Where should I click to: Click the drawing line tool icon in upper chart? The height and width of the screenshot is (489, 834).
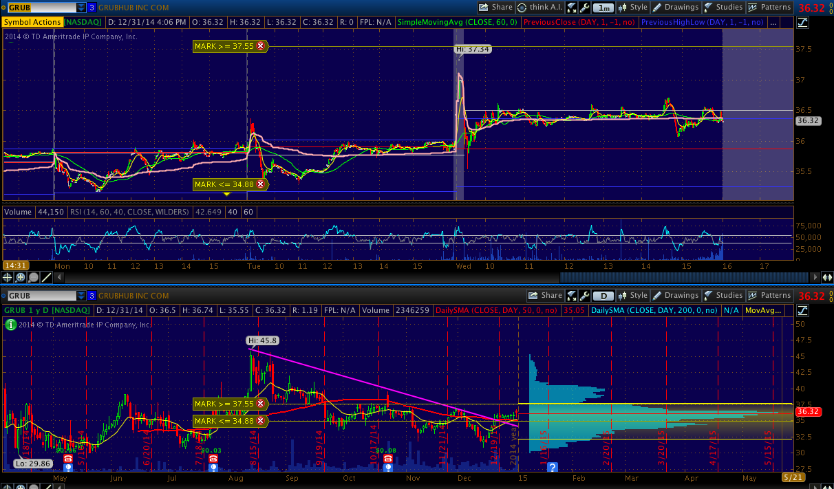46,277
